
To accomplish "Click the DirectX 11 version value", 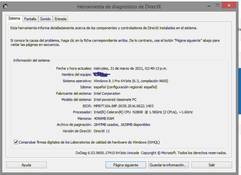I will (102, 131).
